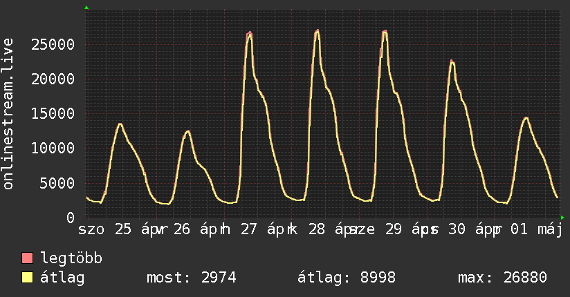Click the átlag legend label beside yellow swatch

pyautogui.click(x=62, y=278)
